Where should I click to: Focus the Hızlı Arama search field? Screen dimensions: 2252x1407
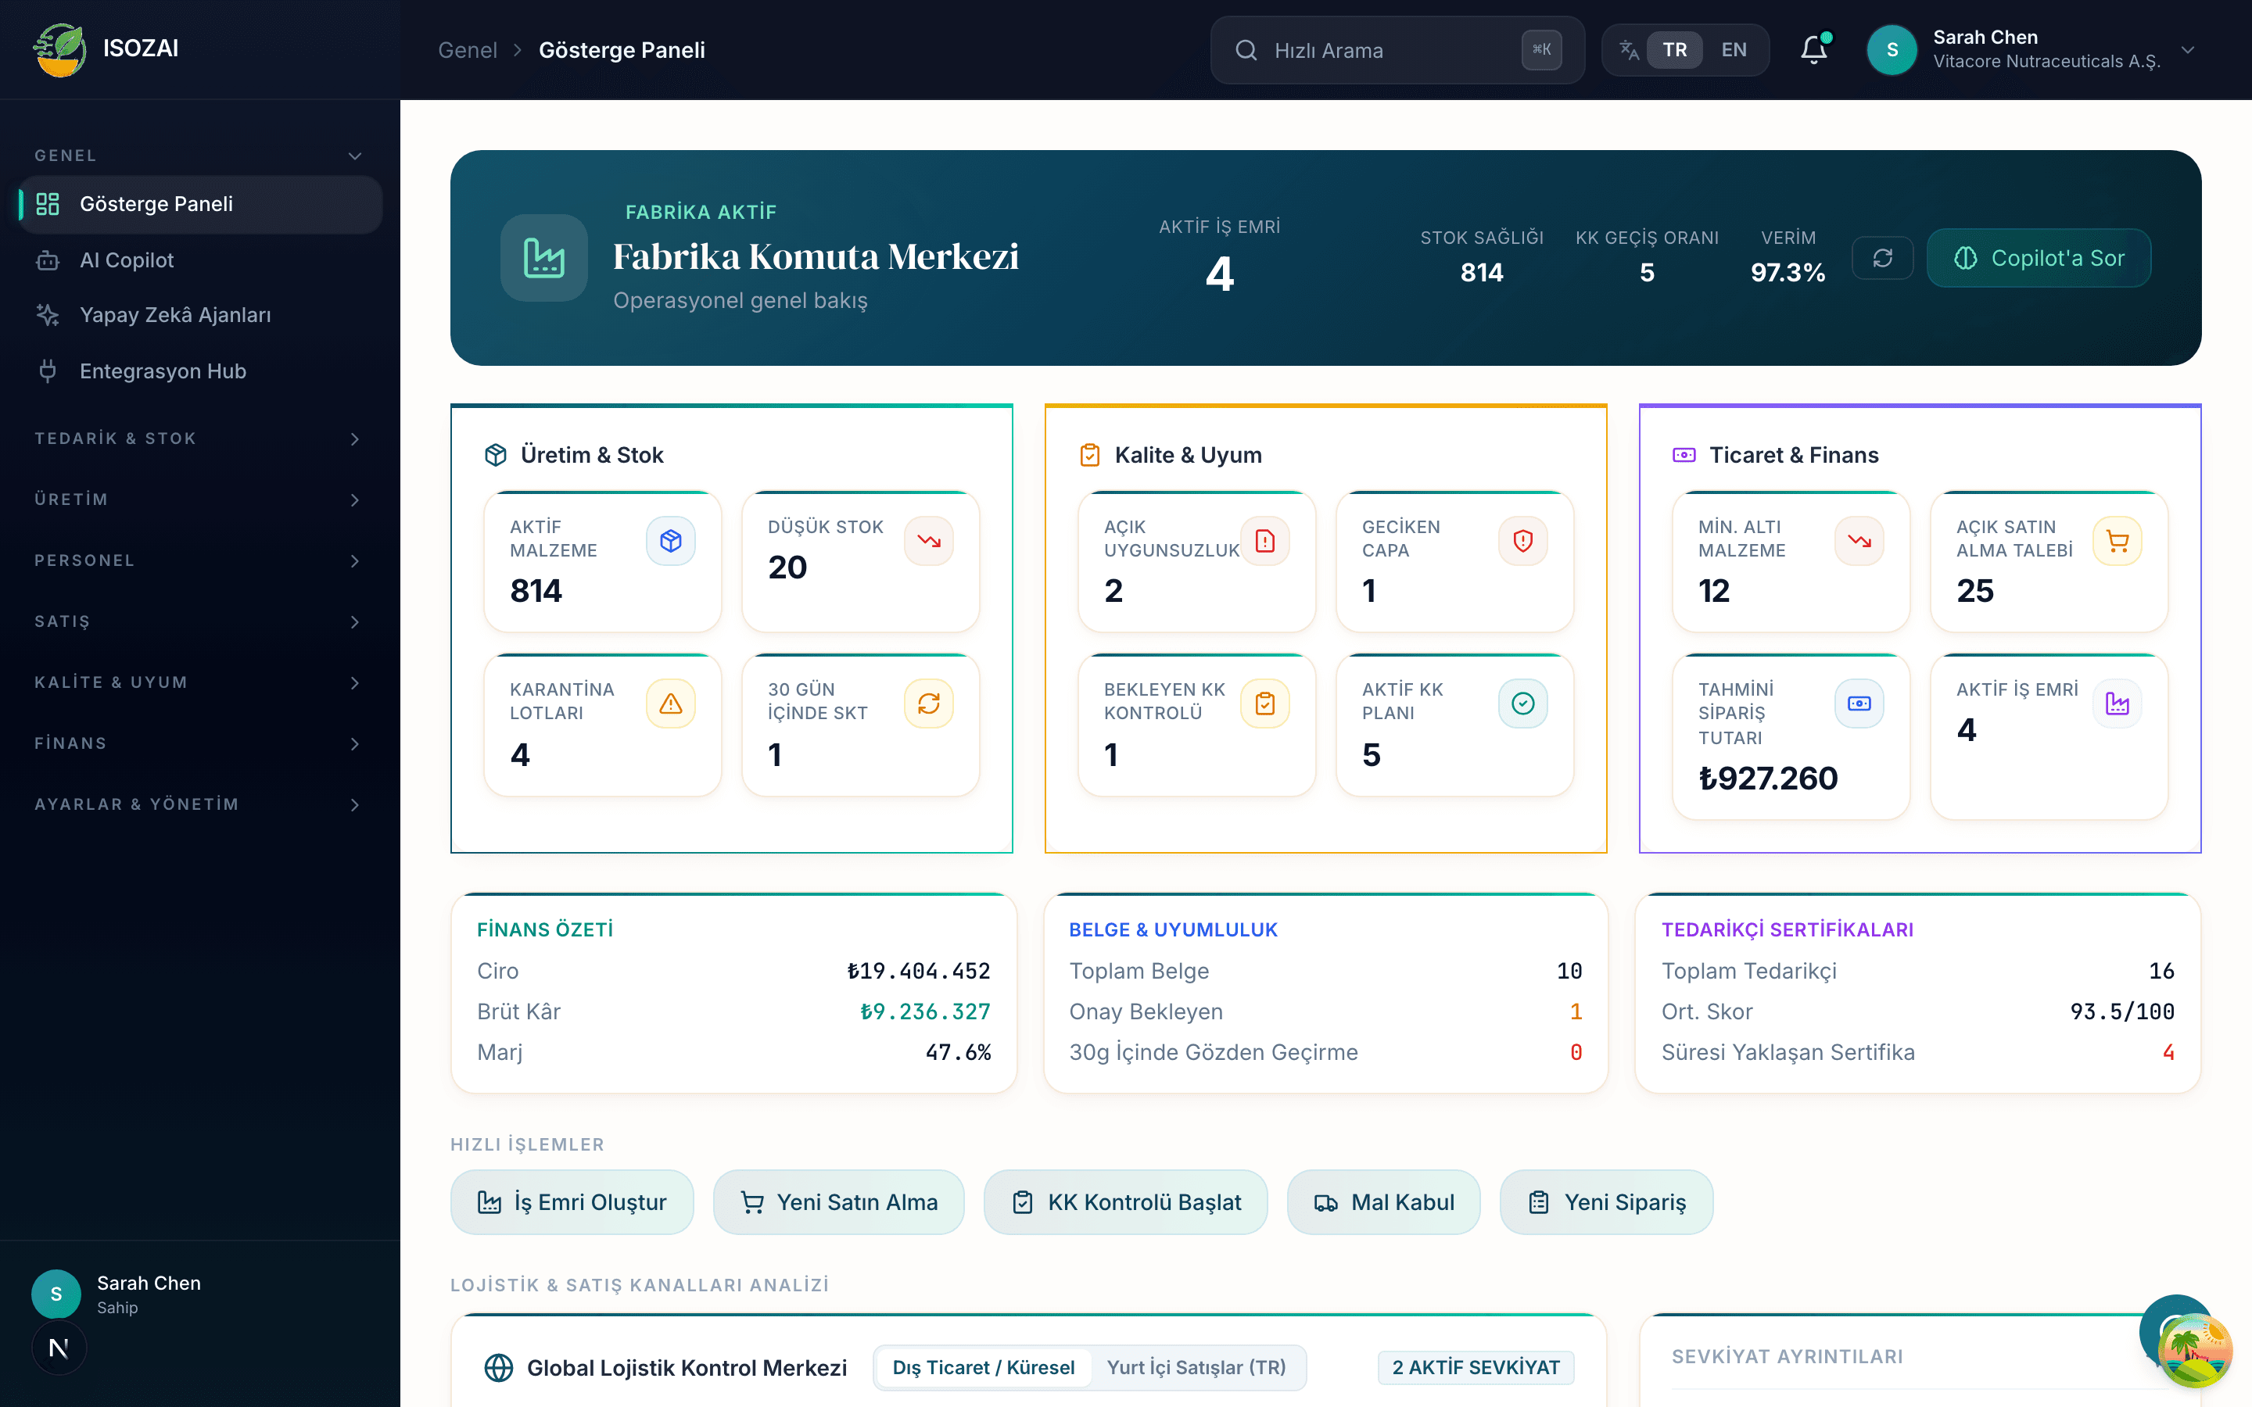pos(1397,50)
